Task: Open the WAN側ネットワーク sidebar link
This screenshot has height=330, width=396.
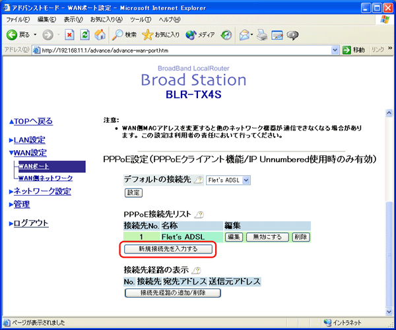Action: click(46, 179)
